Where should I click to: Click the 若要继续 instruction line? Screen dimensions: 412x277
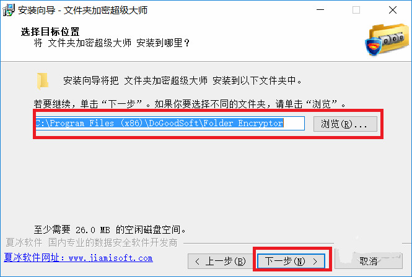click(x=190, y=104)
